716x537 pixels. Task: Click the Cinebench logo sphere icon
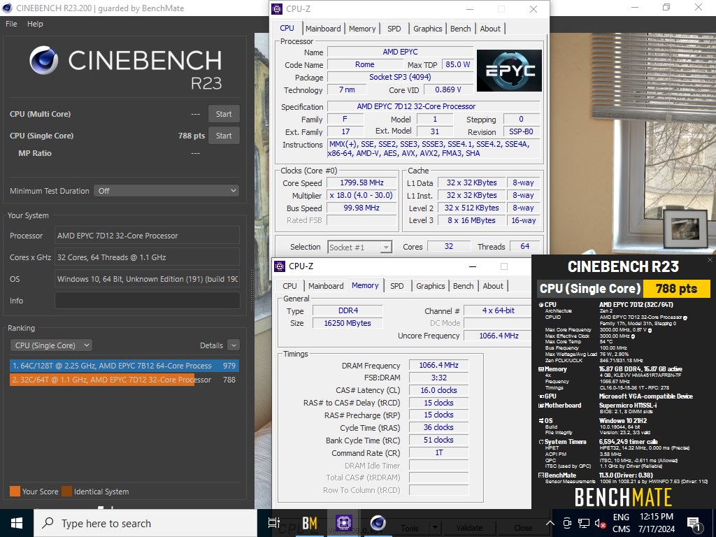click(44, 60)
